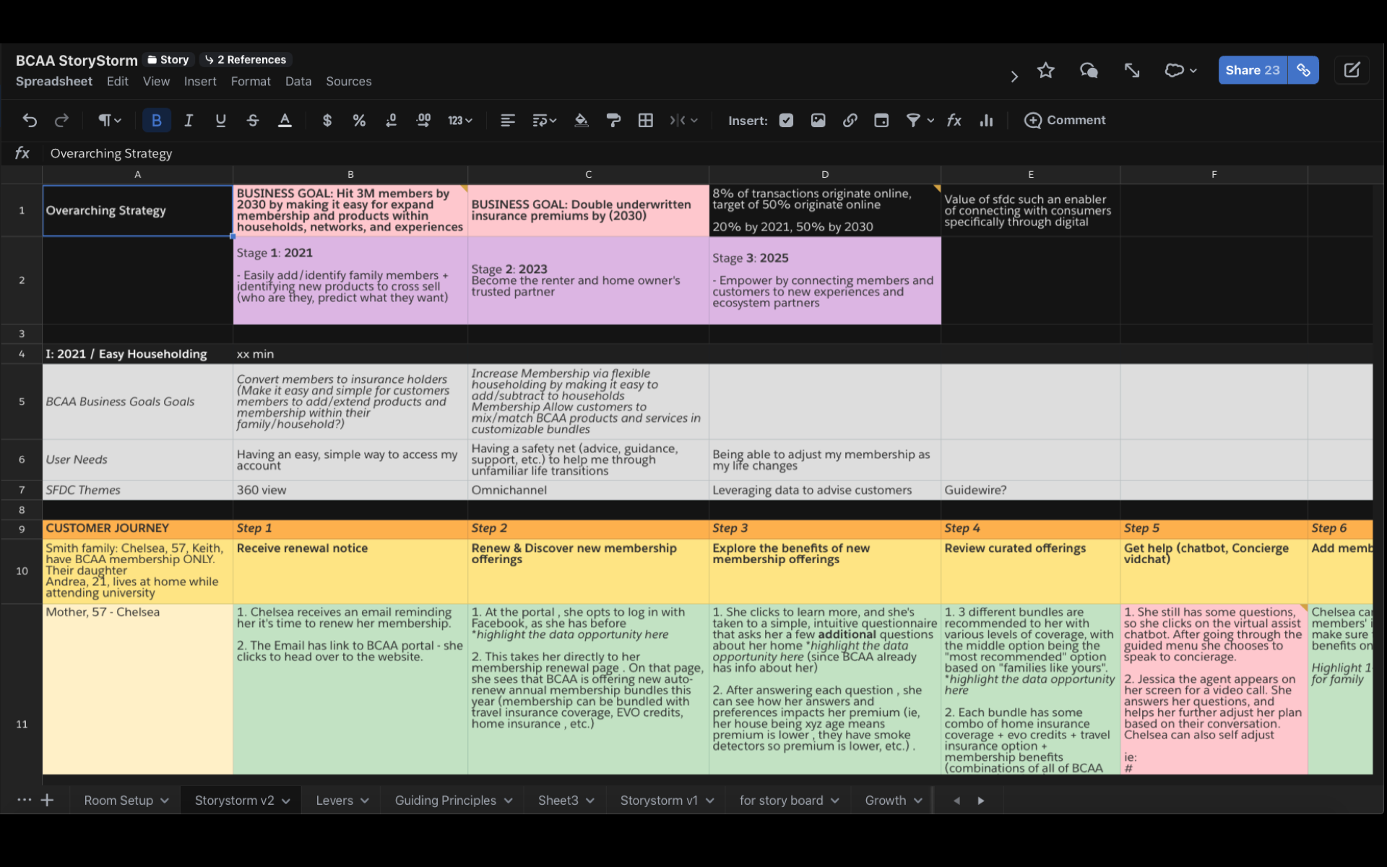
Task: Click the right chevron beside the star
Action: point(1014,76)
